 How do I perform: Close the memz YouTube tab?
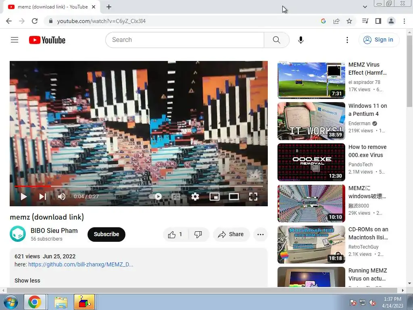94,7
